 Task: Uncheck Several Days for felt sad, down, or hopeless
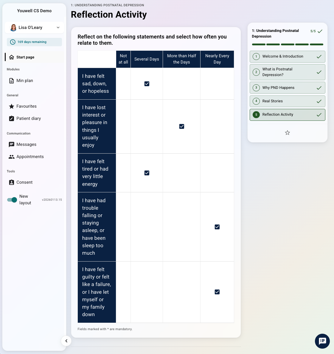147,84
